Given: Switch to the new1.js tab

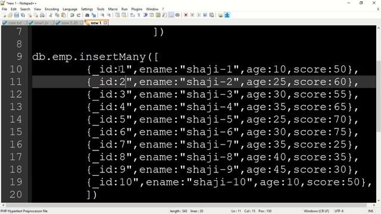Looking at the screenshot, I should 41,23.
